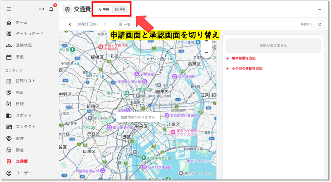Click the date 10月21日(水)

87,24
